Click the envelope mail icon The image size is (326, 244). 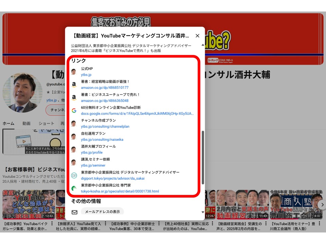pos(74,212)
